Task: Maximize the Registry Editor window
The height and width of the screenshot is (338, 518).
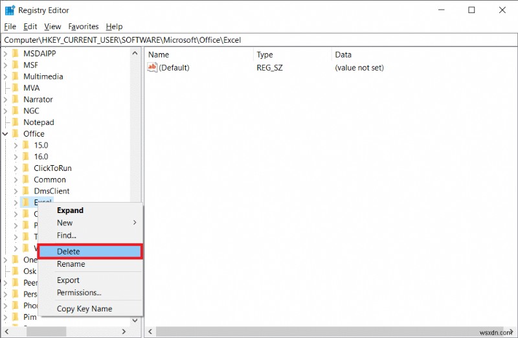Action: coord(471,10)
